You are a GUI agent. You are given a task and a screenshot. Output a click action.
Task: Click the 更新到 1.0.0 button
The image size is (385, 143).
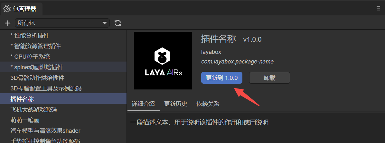(x=221, y=78)
